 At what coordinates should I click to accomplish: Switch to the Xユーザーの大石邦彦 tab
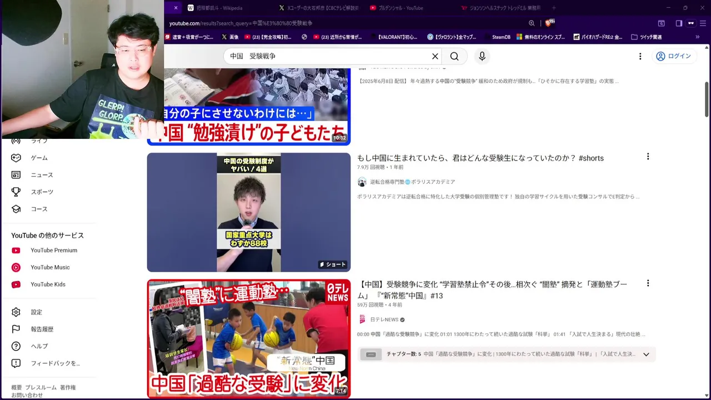click(x=319, y=8)
